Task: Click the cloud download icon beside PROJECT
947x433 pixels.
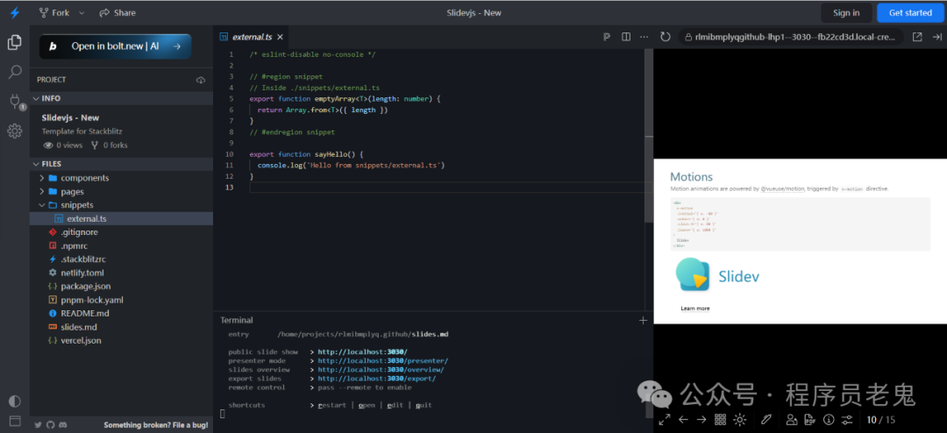Action: [201, 80]
